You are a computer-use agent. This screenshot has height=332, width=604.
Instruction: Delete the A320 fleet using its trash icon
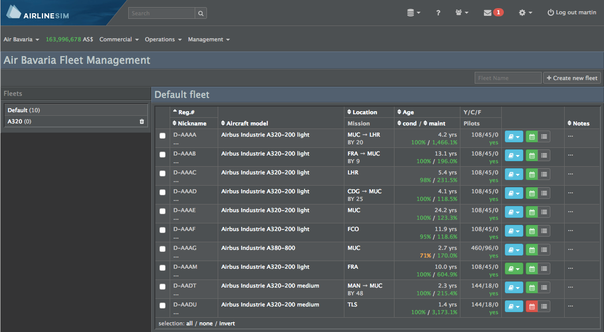(x=141, y=121)
